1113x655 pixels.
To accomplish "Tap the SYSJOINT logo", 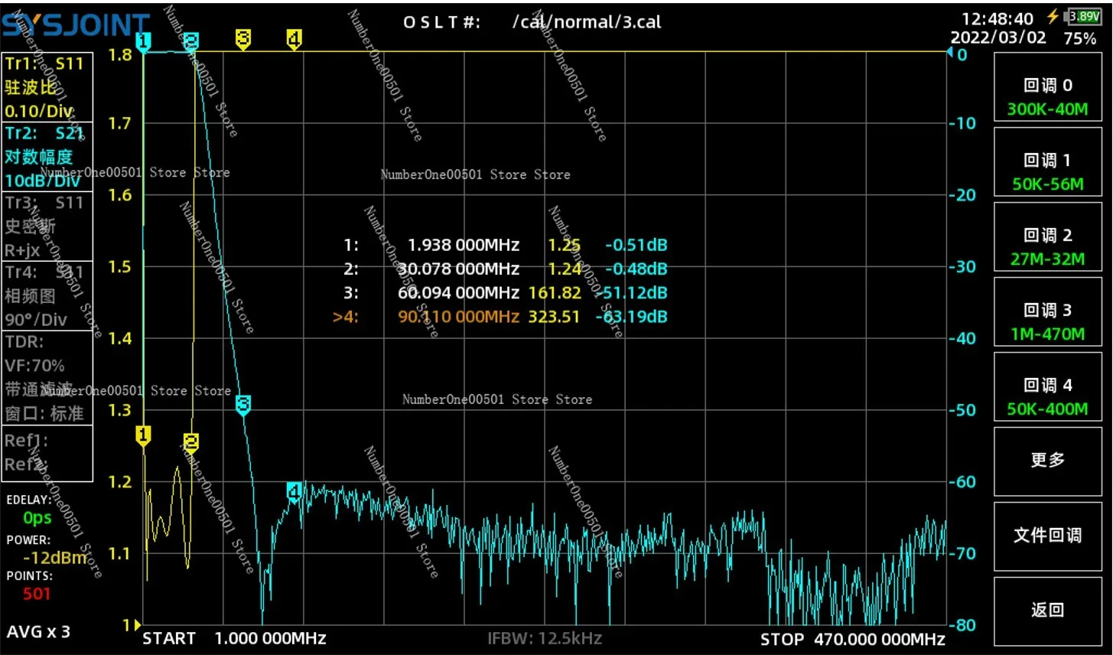I will (x=75, y=24).
